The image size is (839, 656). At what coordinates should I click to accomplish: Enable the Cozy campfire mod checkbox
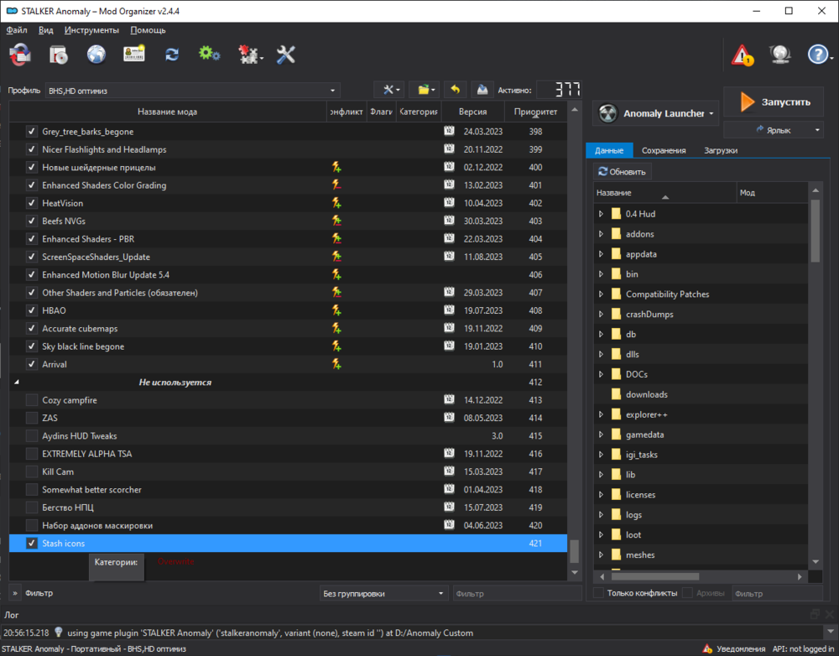[x=32, y=400]
